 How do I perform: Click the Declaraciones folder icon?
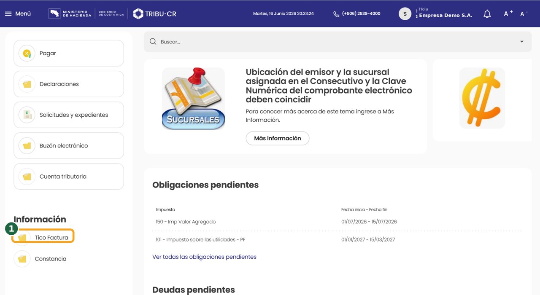click(x=27, y=84)
